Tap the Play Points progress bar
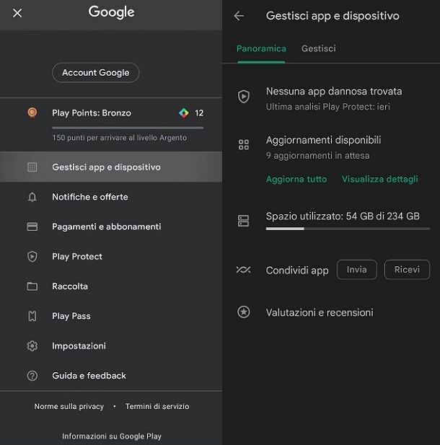The width and height of the screenshot is (440, 445). (x=128, y=128)
